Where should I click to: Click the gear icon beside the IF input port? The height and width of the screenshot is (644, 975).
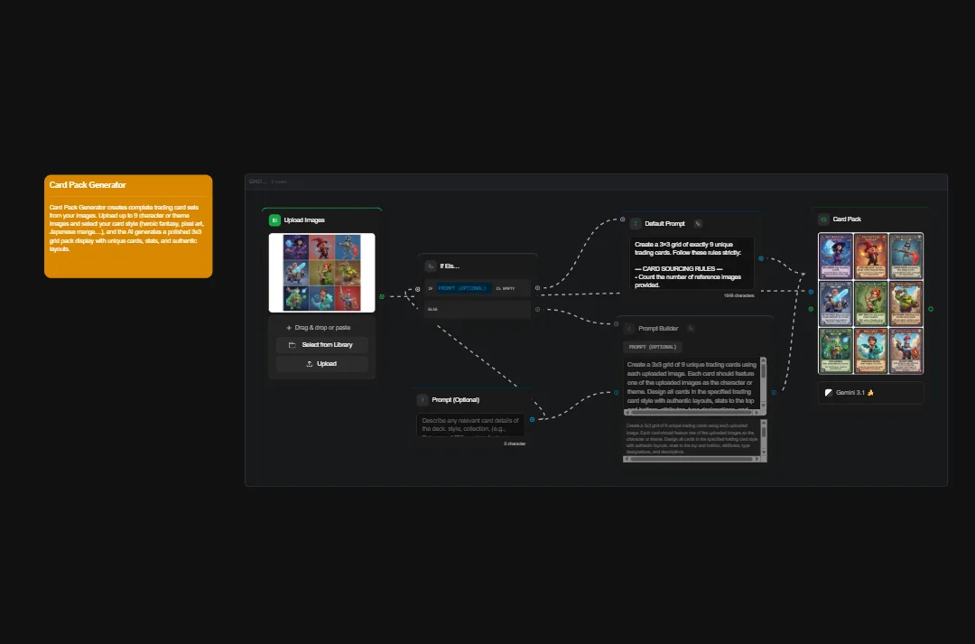pyautogui.click(x=417, y=289)
